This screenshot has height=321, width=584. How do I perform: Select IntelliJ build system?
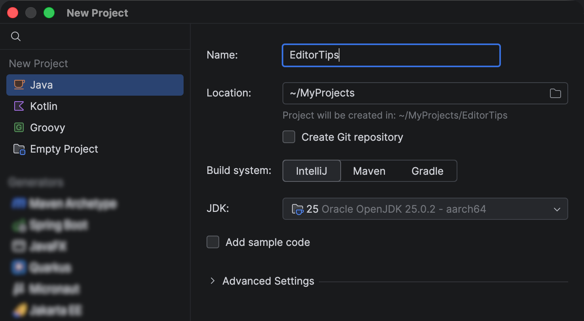[312, 171]
